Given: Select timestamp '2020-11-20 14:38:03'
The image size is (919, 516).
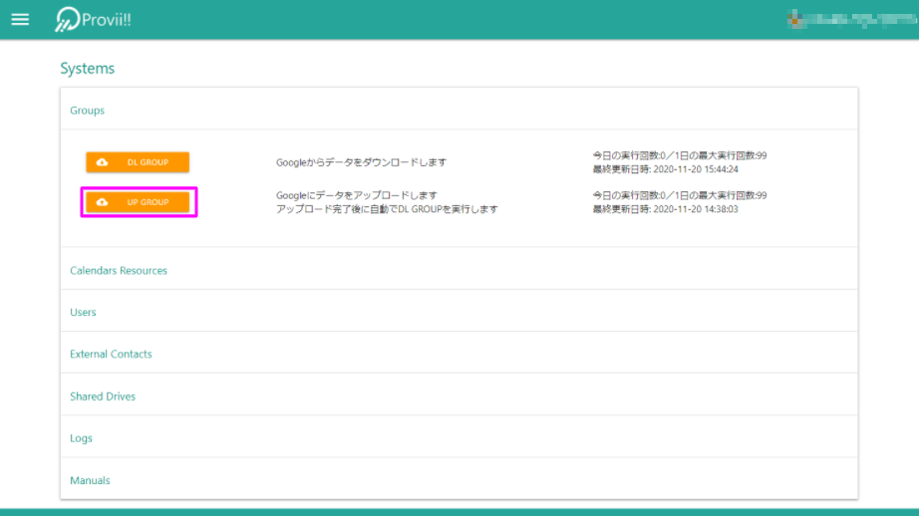Looking at the screenshot, I should tap(696, 209).
